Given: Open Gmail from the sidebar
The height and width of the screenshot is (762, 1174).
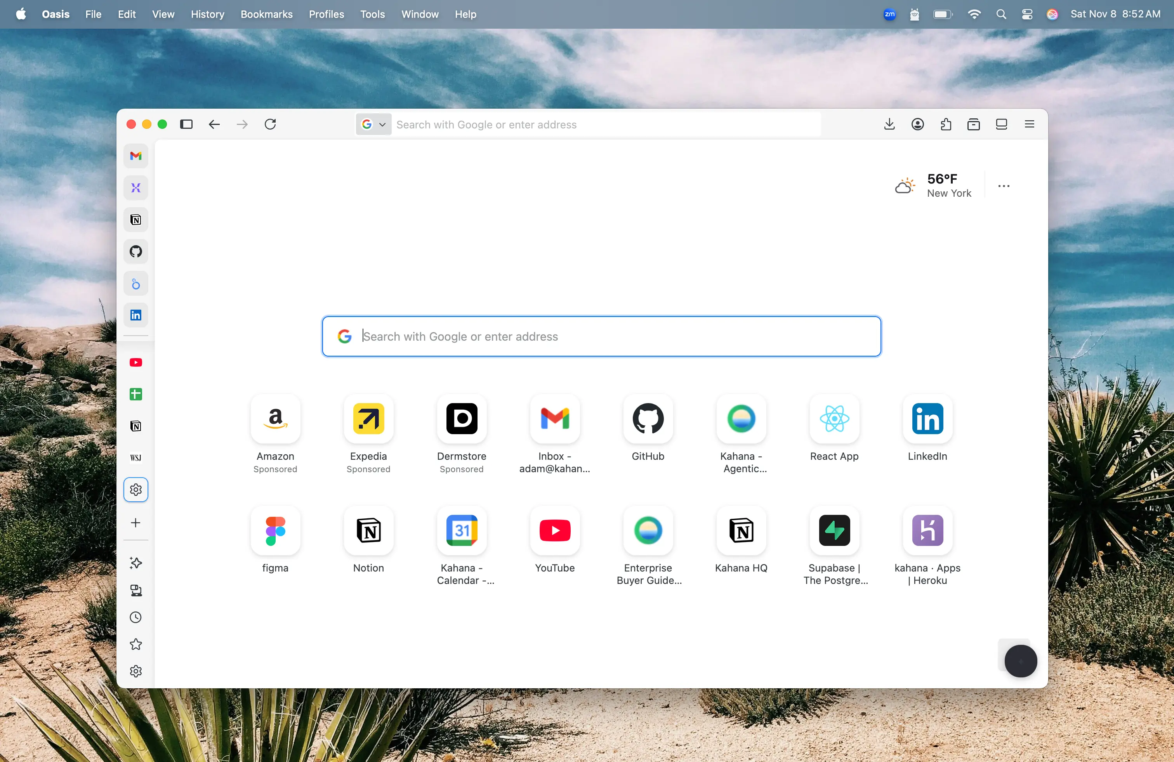Looking at the screenshot, I should click(x=135, y=156).
